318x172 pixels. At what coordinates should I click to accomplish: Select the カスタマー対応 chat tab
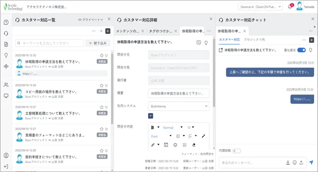point(229,39)
